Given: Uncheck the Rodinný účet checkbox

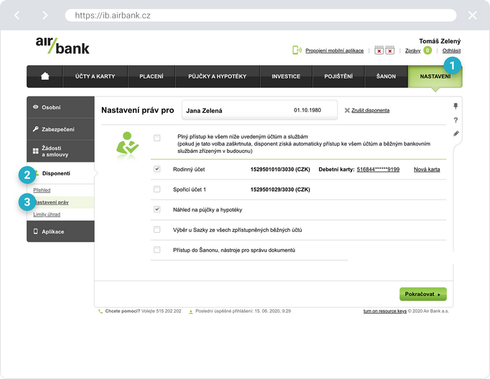Looking at the screenshot, I should coord(157,169).
